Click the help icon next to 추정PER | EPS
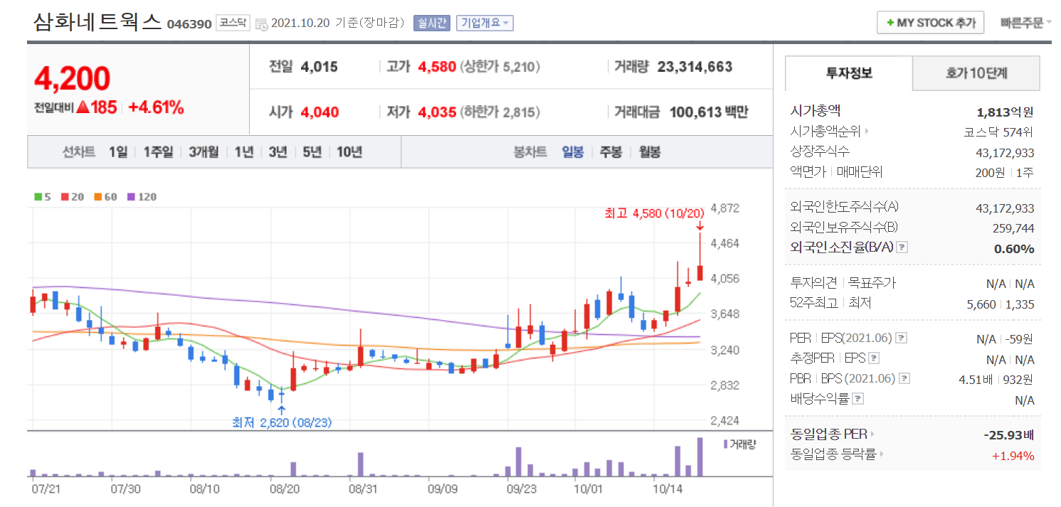1061x507 pixels. point(875,358)
